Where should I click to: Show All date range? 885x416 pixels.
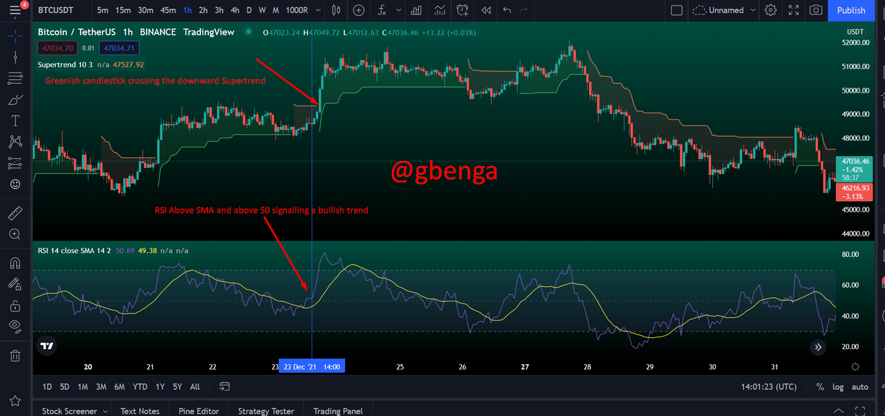point(195,386)
